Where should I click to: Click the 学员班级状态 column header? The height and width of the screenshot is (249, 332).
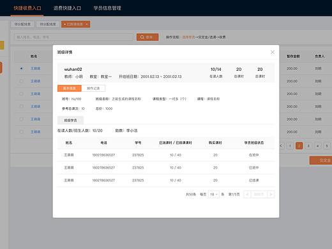pos(254,143)
